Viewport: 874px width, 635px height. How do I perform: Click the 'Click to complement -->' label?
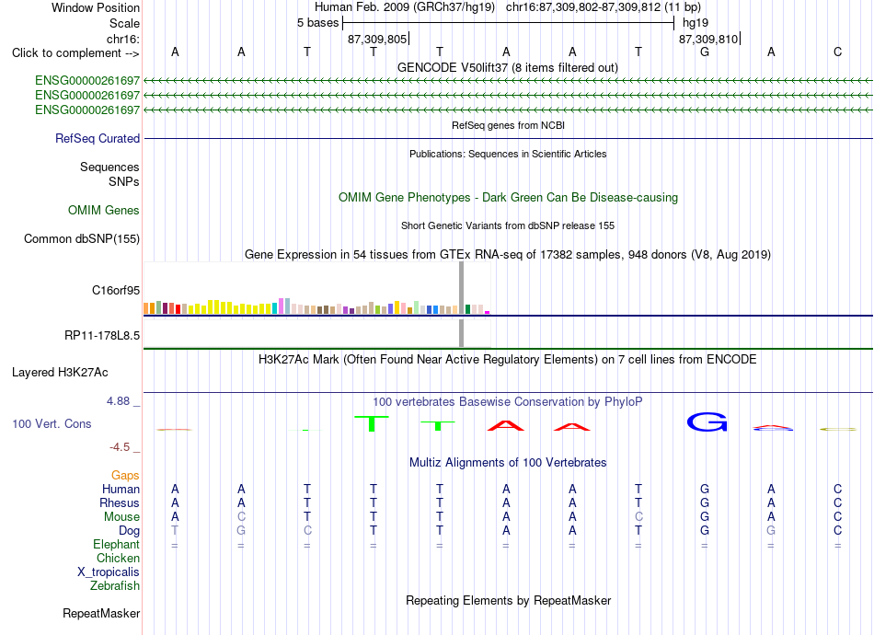pyautogui.click(x=75, y=53)
